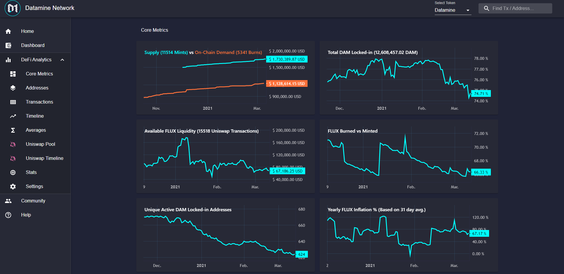Open the Stats page
This screenshot has width=564, height=274.
[35, 172]
